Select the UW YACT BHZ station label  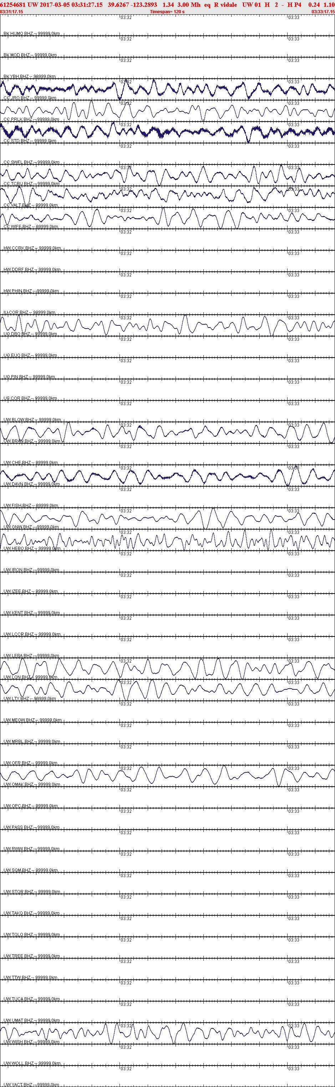[31, 1085]
